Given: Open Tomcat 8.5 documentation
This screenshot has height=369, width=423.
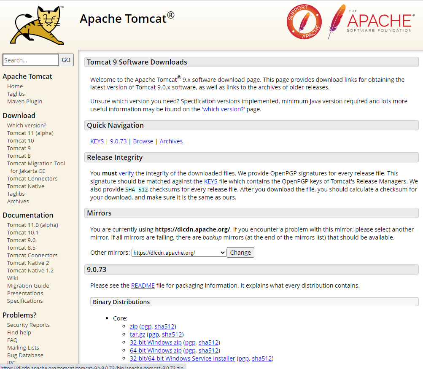Looking at the screenshot, I should [x=22, y=248].
